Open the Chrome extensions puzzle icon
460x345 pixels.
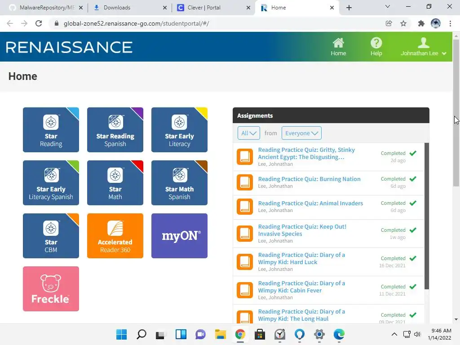[x=421, y=23]
